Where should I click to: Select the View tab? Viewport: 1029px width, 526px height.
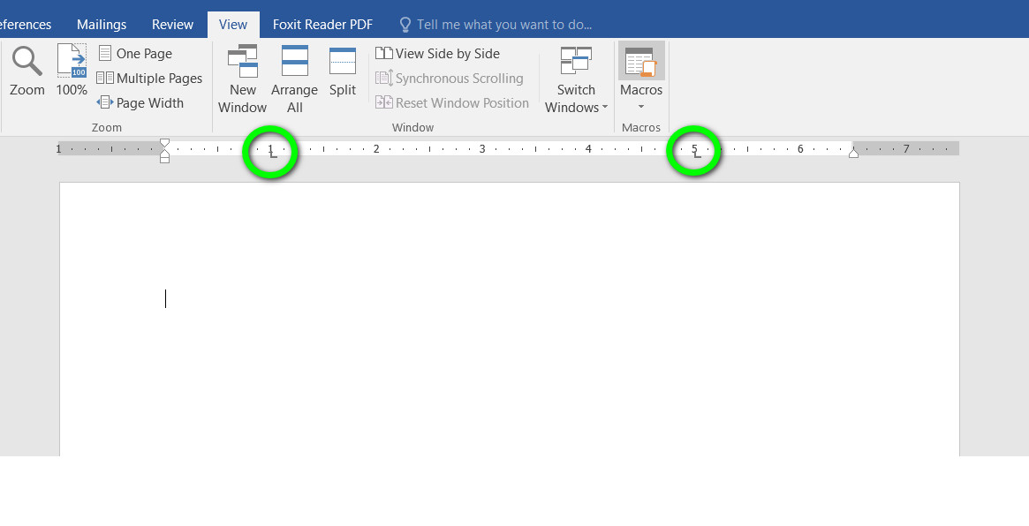pyautogui.click(x=233, y=24)
